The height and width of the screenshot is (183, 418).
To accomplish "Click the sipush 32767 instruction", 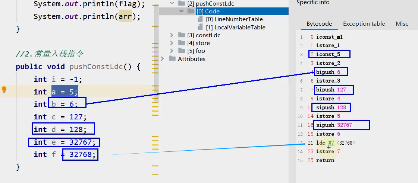I will pos(334,125).
